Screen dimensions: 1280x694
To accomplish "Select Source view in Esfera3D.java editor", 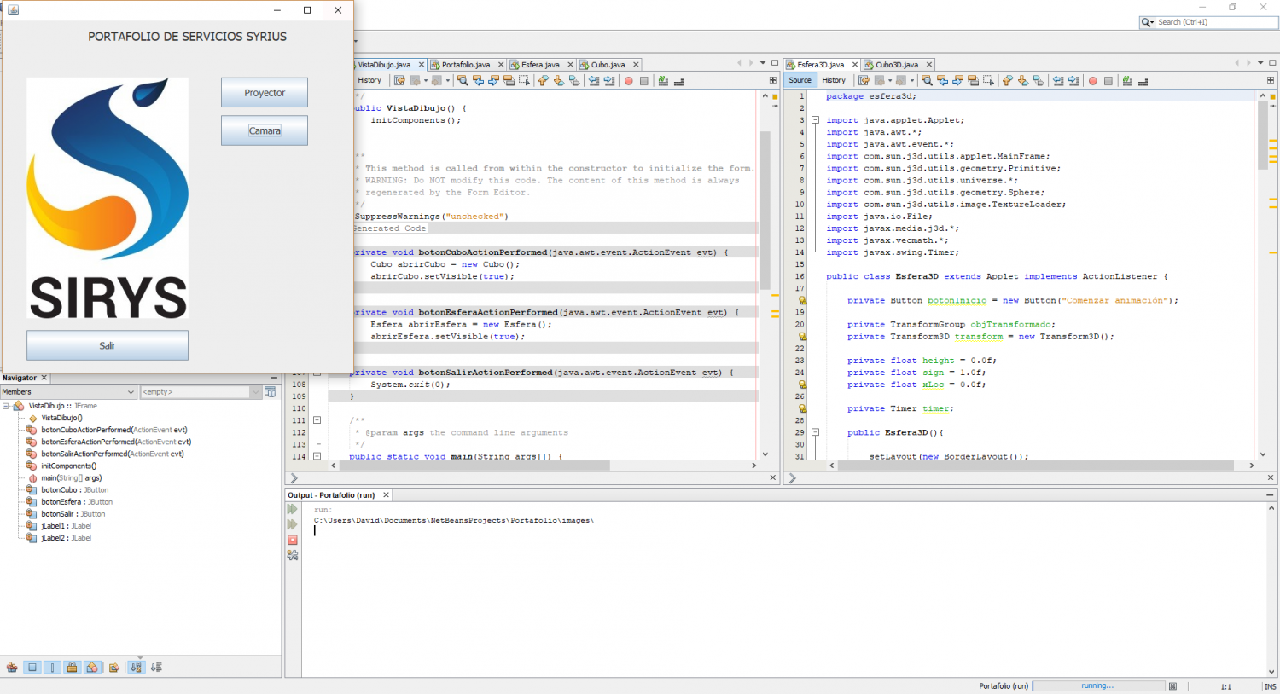I will tap(800, 80).
